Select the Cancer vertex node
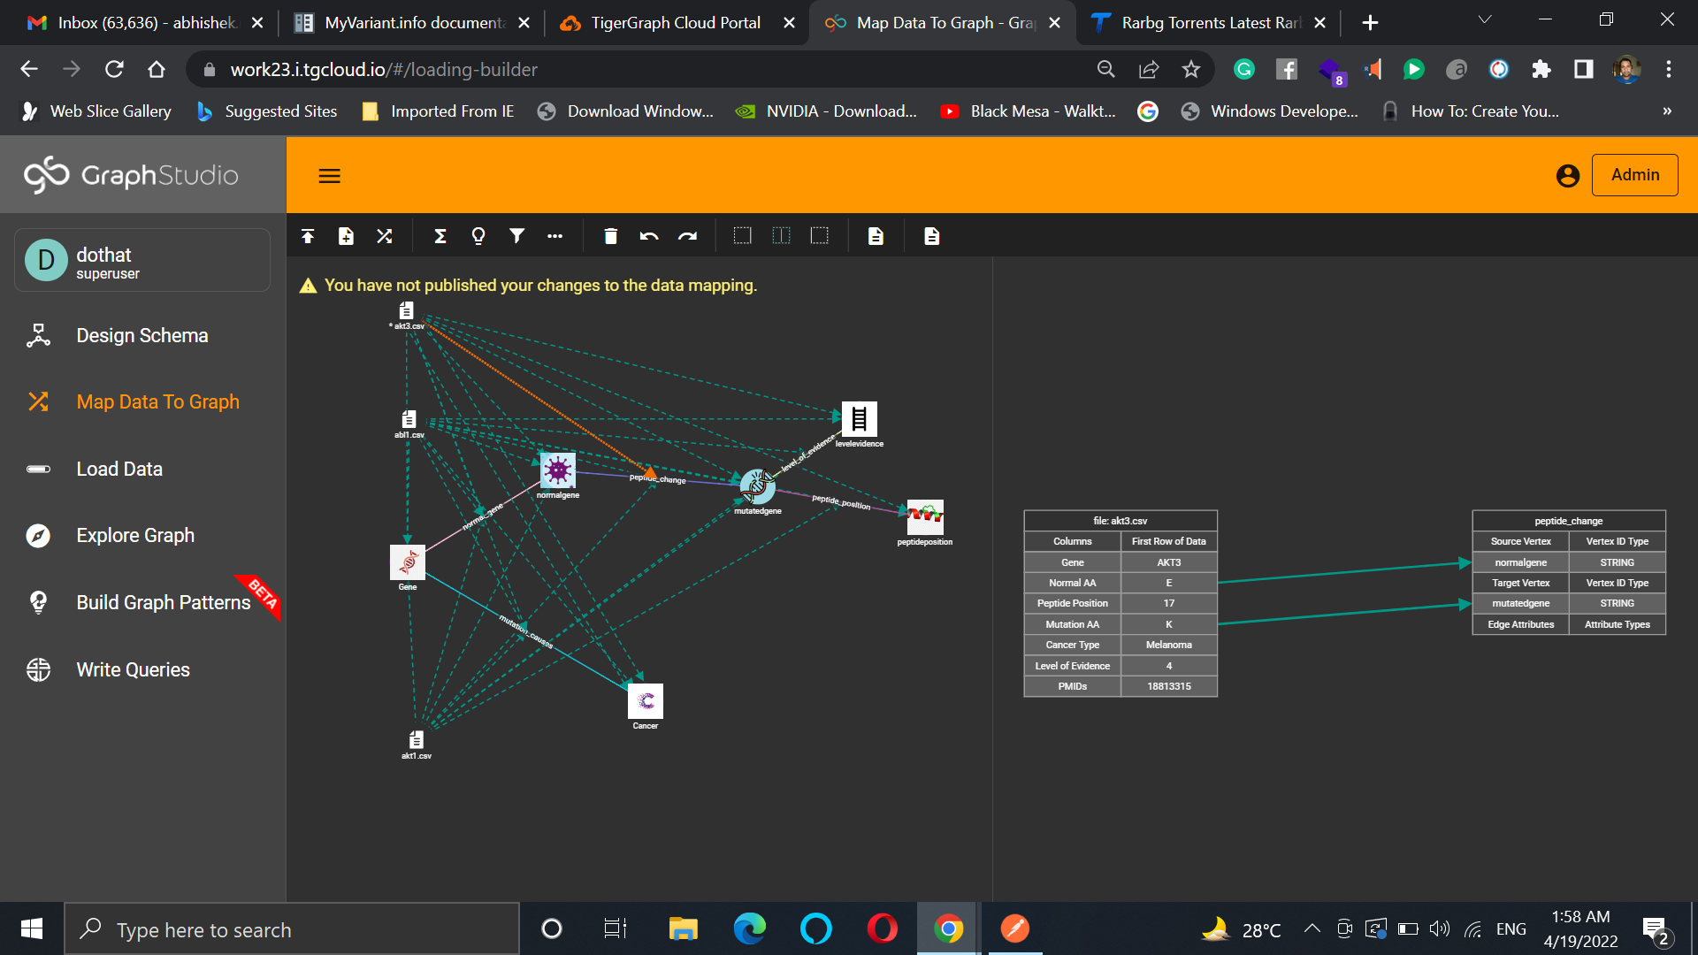1698x955 pixels. coord(645,701)
